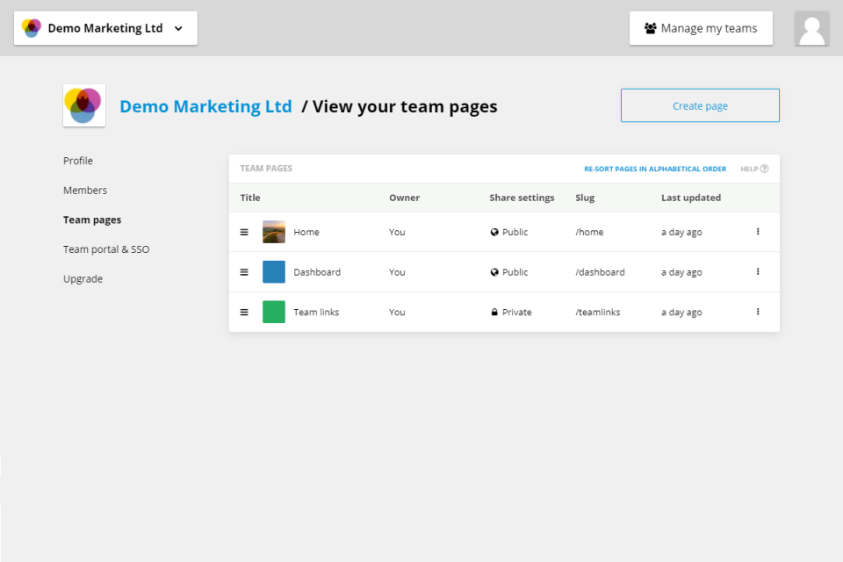Open the three-dot menu for Home page
843x562 pixels.
[758, 232]
